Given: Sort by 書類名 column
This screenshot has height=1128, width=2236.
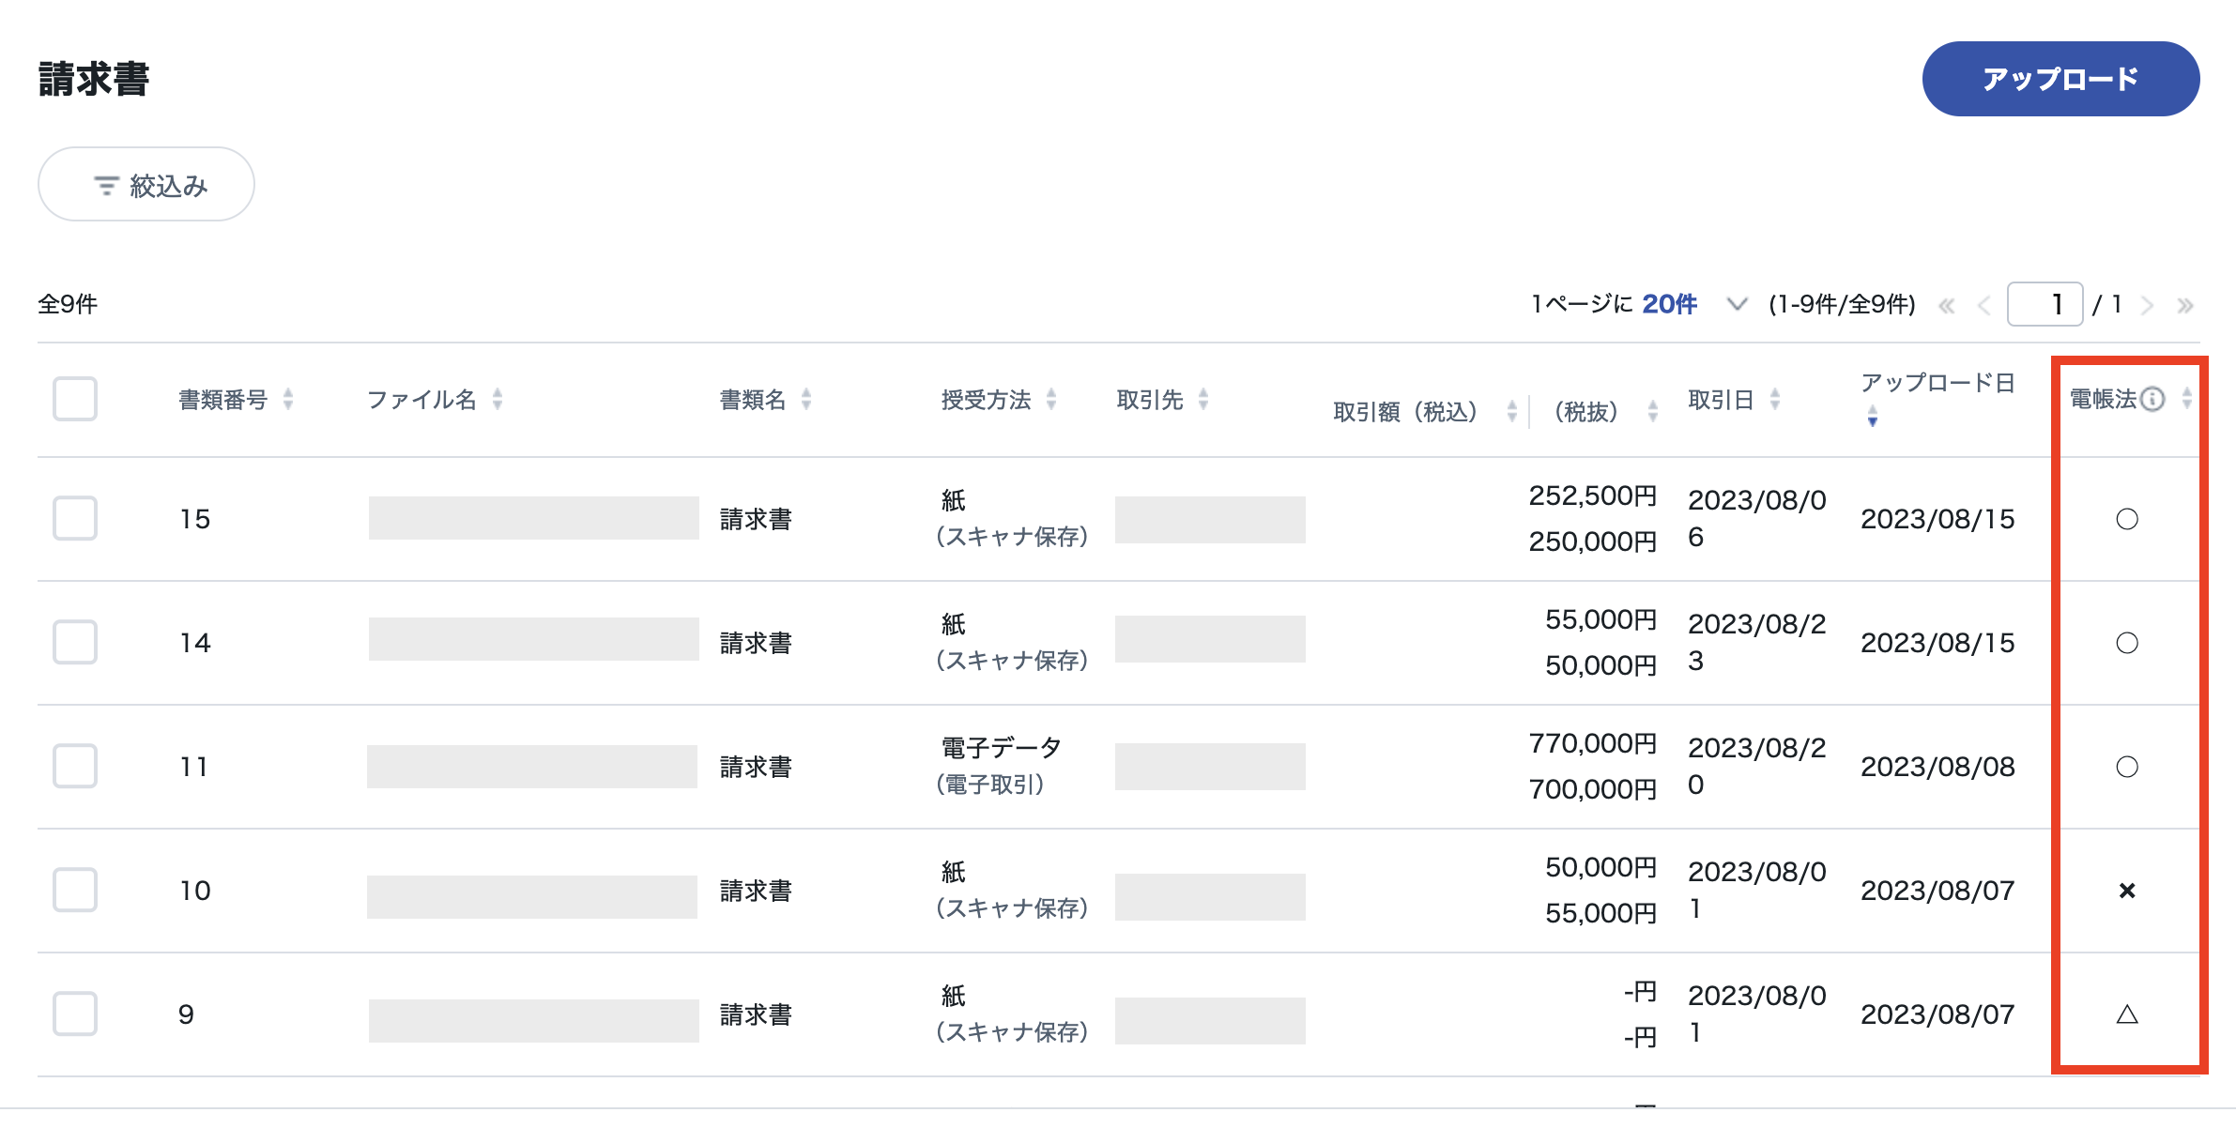Looking at the screenshot, I should coord(806,399).
